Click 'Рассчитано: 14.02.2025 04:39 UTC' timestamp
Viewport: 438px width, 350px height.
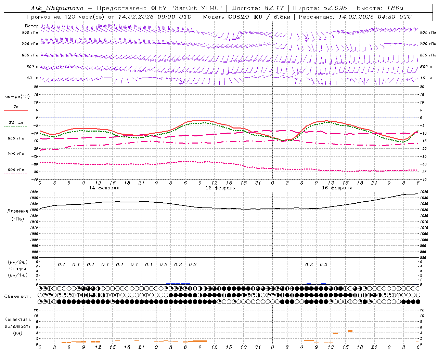click(355, 17)
